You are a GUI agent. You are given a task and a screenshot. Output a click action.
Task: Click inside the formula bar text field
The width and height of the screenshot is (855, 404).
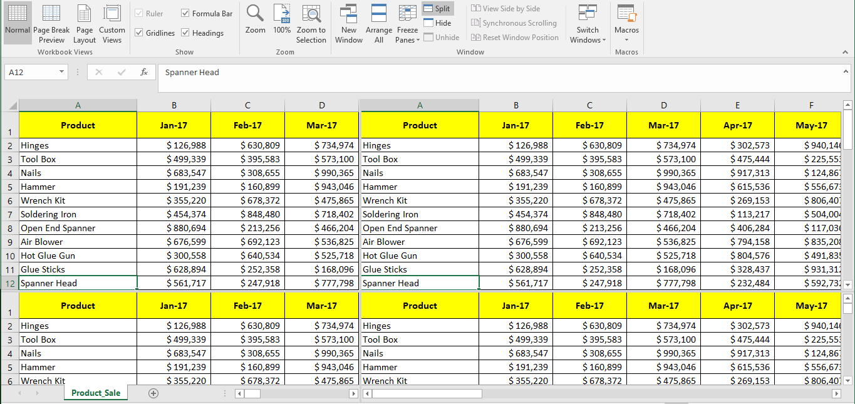tap(495, 73)
